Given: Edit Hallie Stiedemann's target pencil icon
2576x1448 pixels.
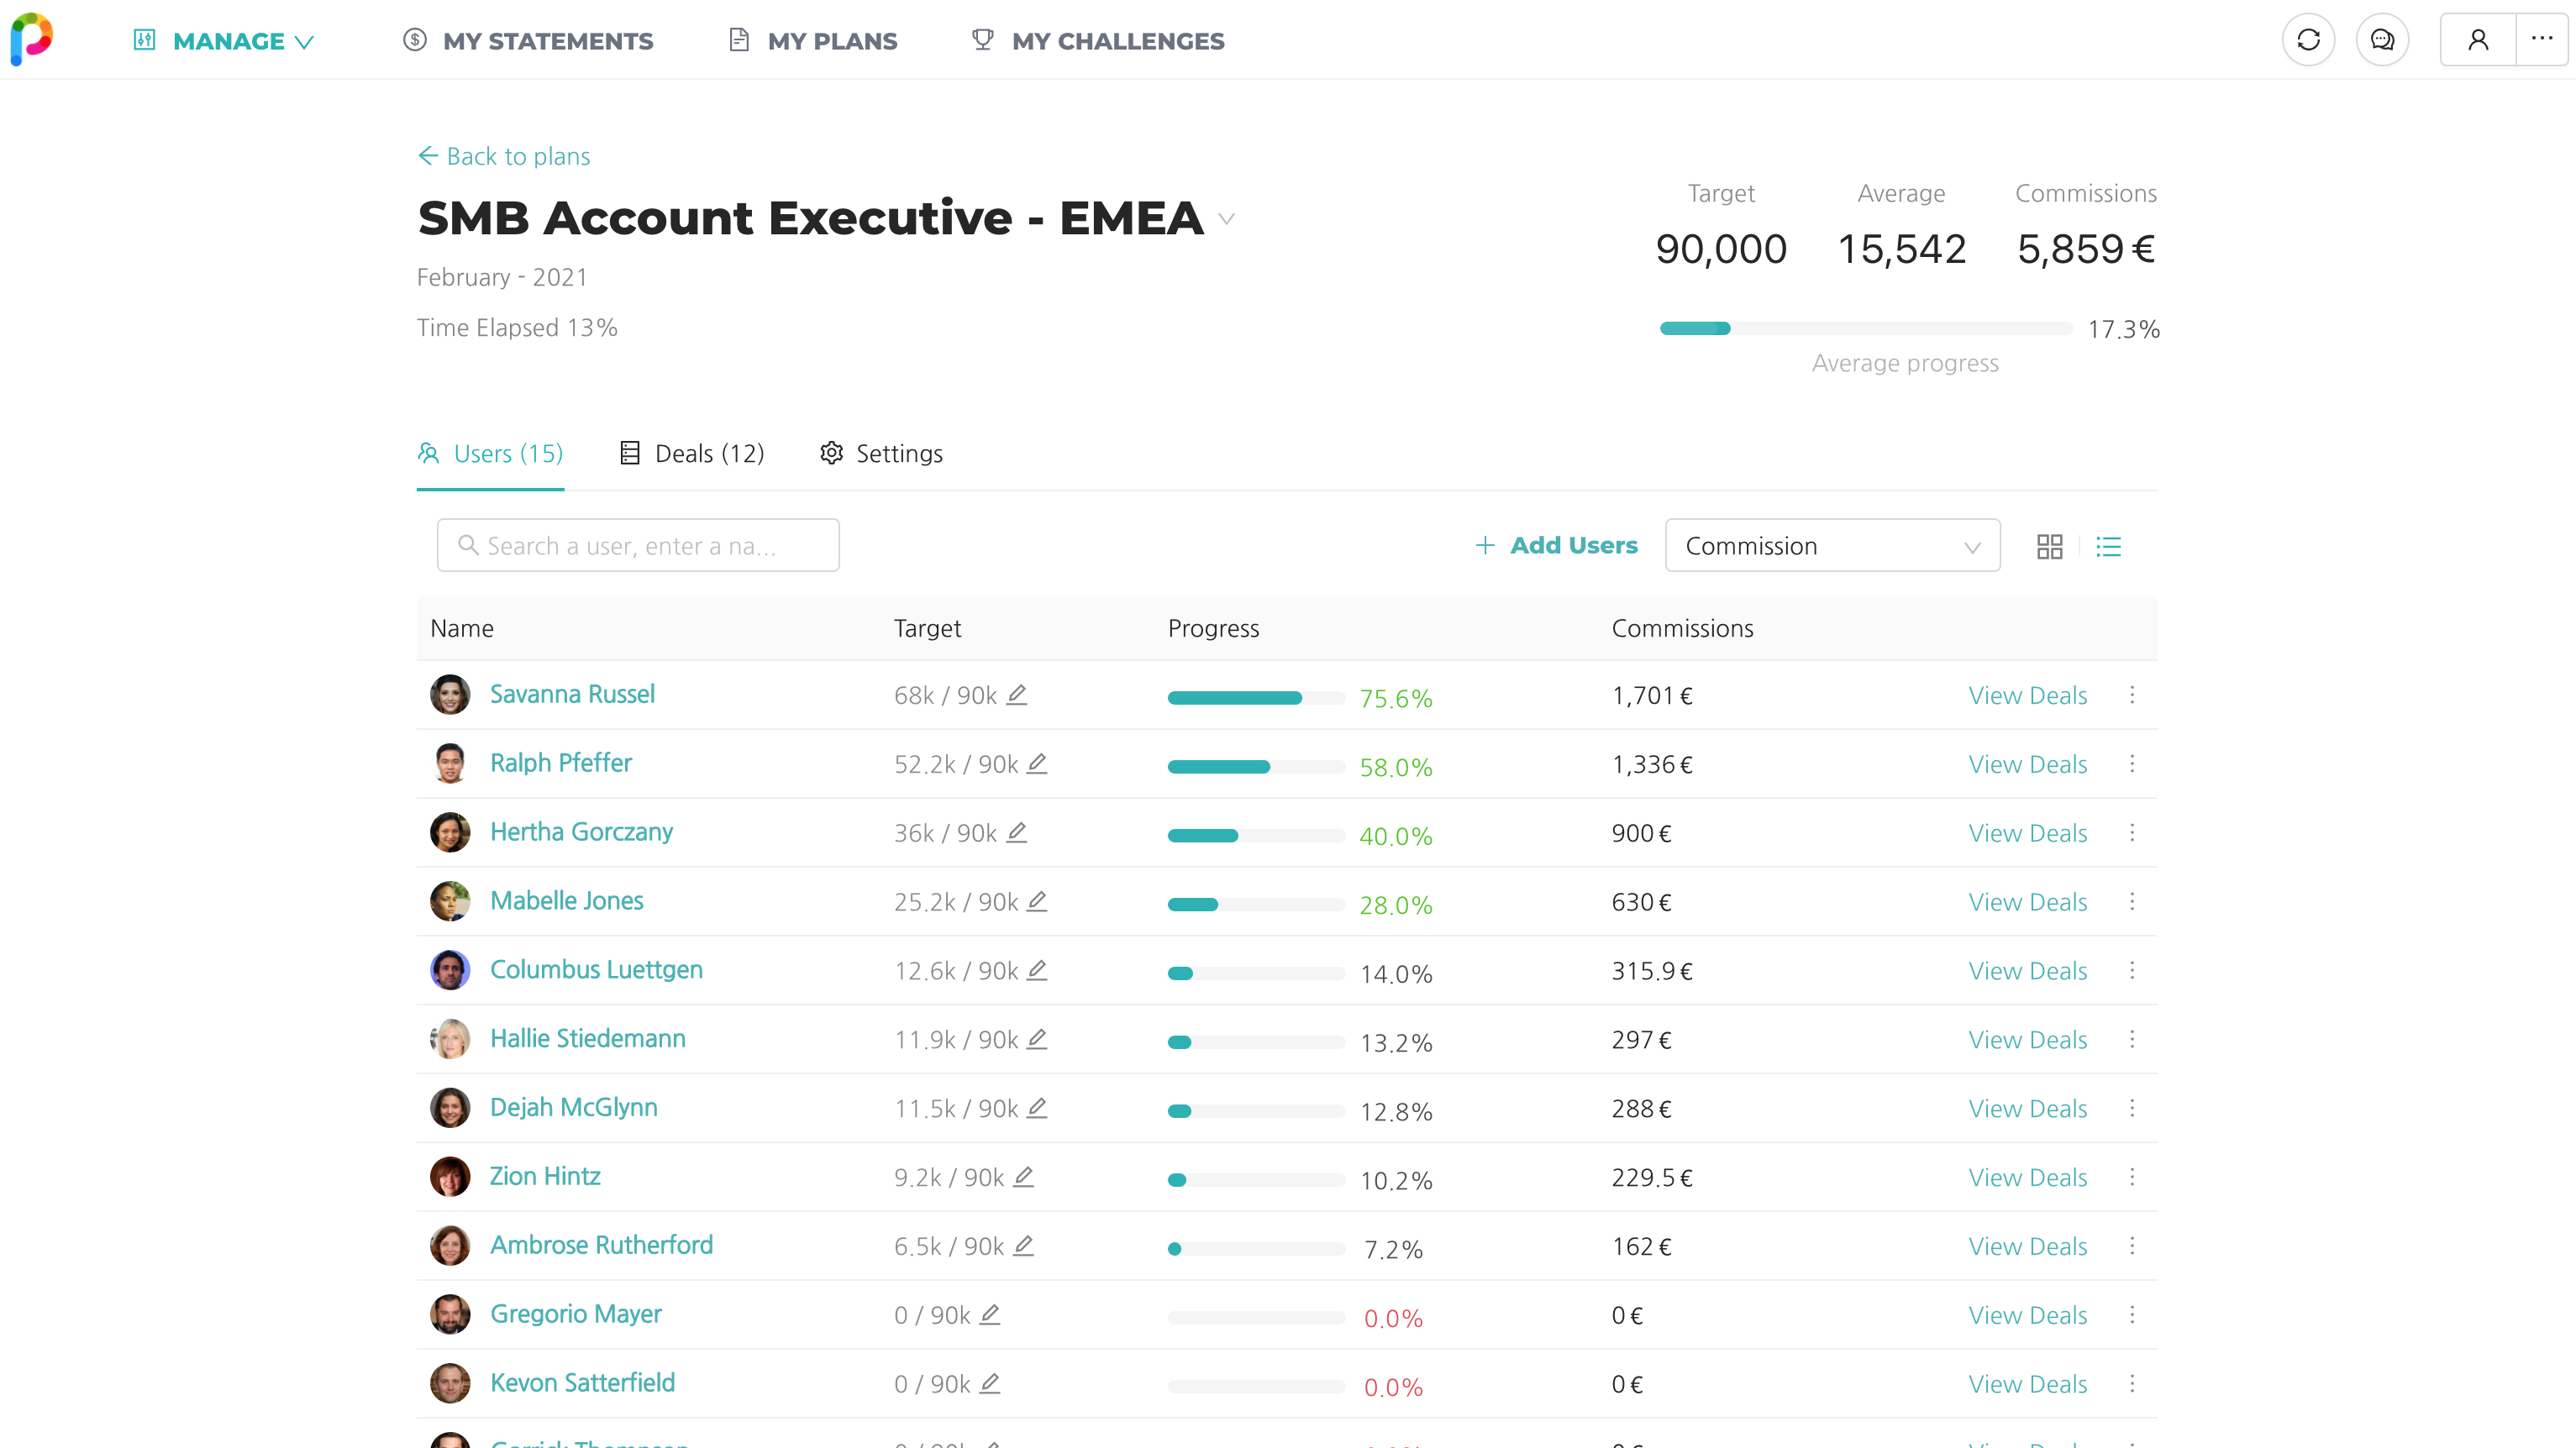Looking at the screenshot, I should [x=1037, y=1040].
